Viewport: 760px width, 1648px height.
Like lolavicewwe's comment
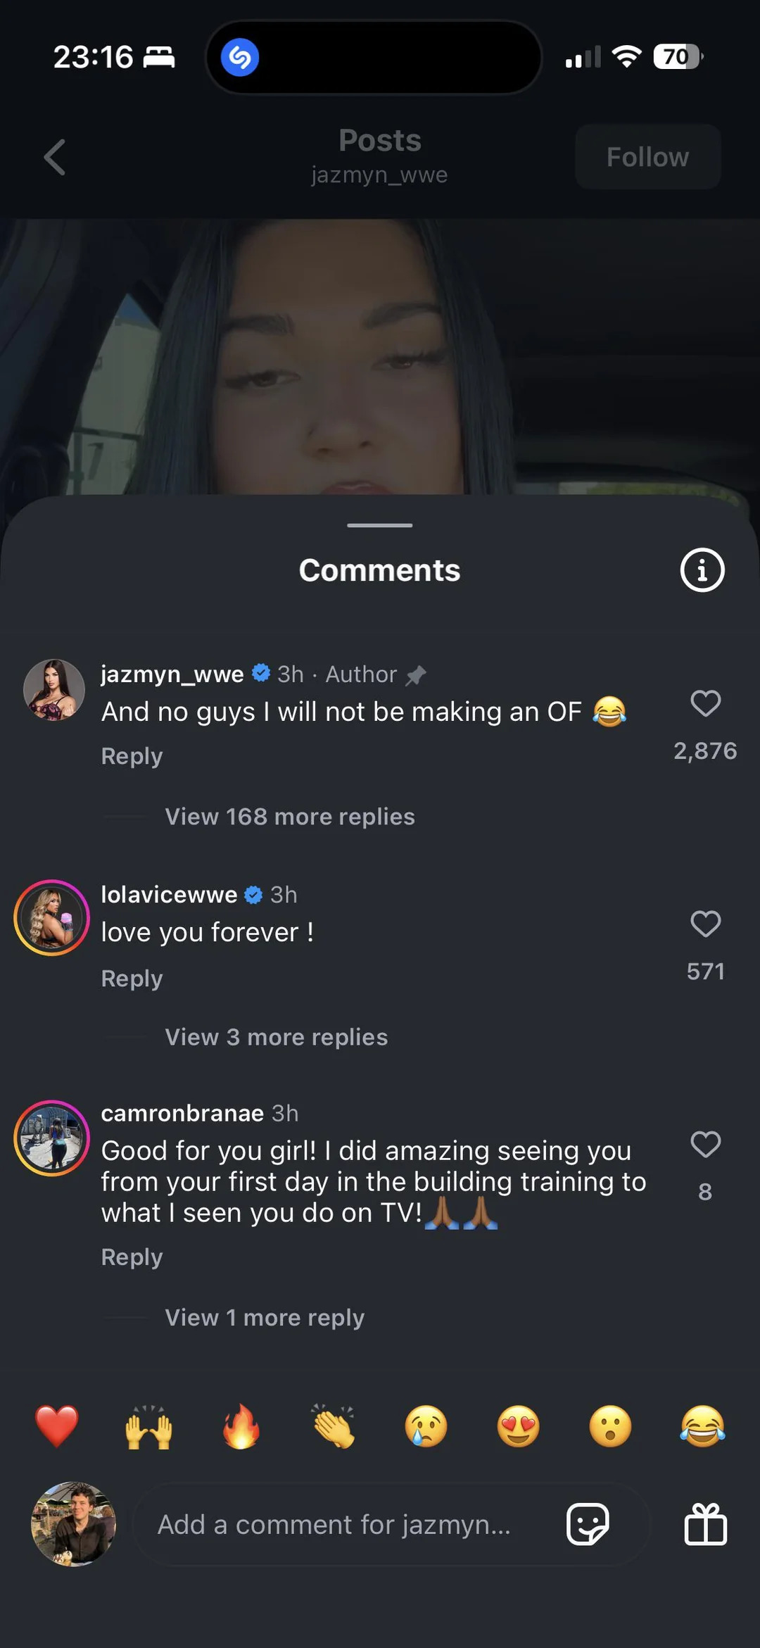(x=705, y=924)
